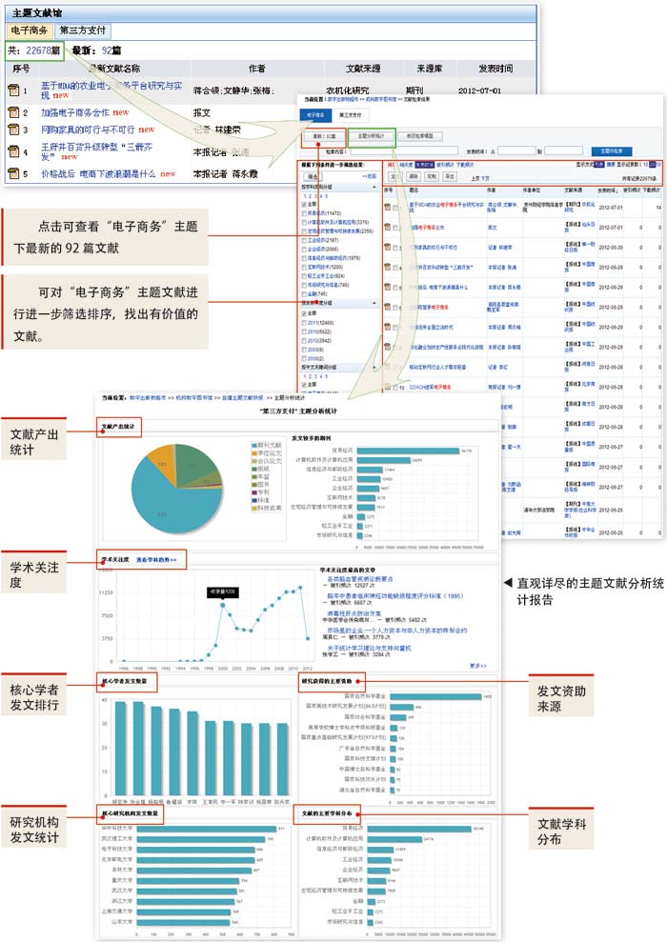Check the 工业经济(2187) filter box
The width and height of the screenshot is (667, 942).
point(304,240)
